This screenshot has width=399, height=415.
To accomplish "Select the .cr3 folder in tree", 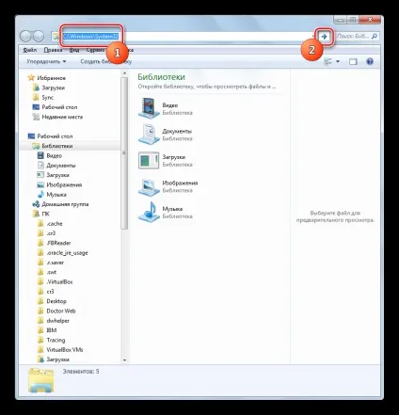I will click(51, 233).
